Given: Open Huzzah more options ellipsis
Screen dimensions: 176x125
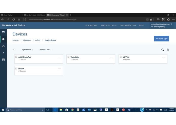Looking at the screenshot, I should [x=59, y=69].
